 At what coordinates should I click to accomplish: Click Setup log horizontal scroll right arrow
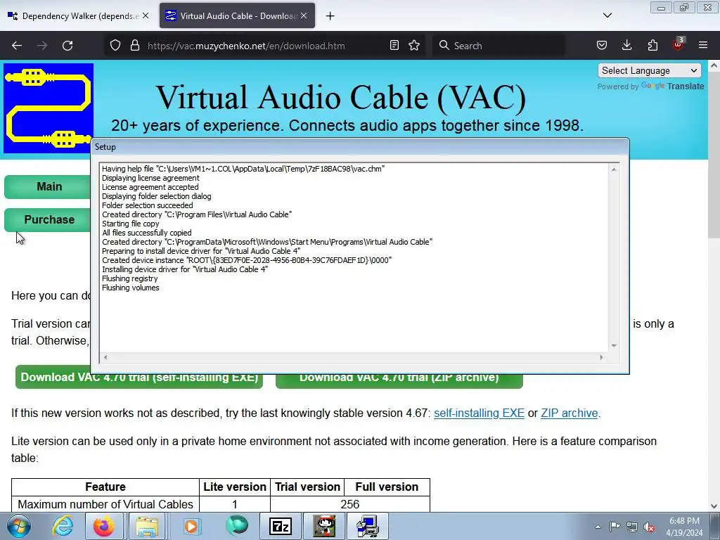pyautogui.click(x=602, y=357)
